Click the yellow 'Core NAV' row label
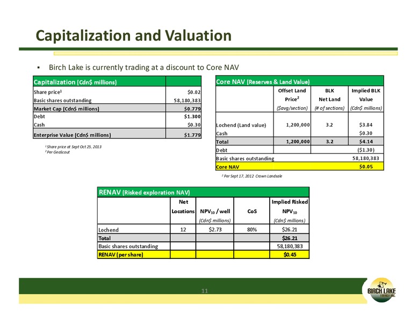Screen dimensions: 417x323 click(x=227, y=167)
